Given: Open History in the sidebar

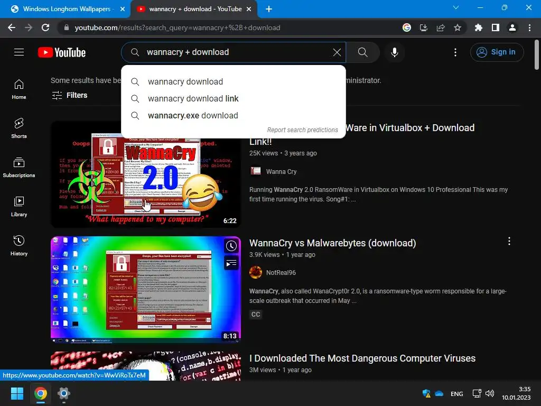Looking at the screenshot, I should (19, 245).
